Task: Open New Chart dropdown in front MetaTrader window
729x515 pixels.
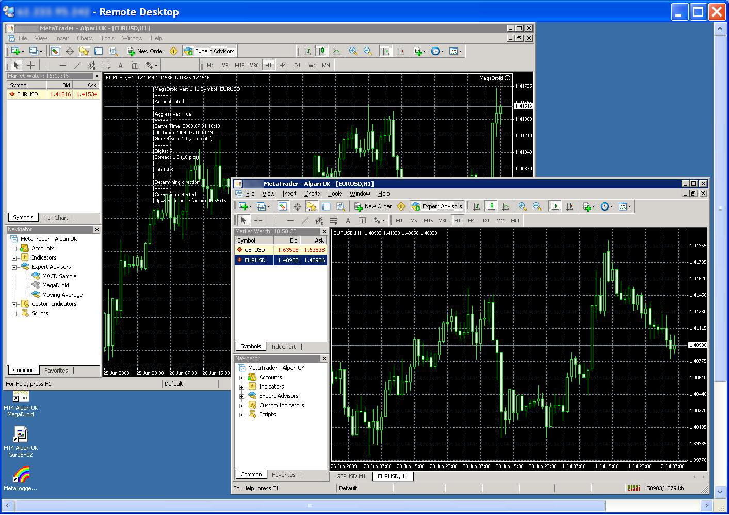Action: point(245,206)
